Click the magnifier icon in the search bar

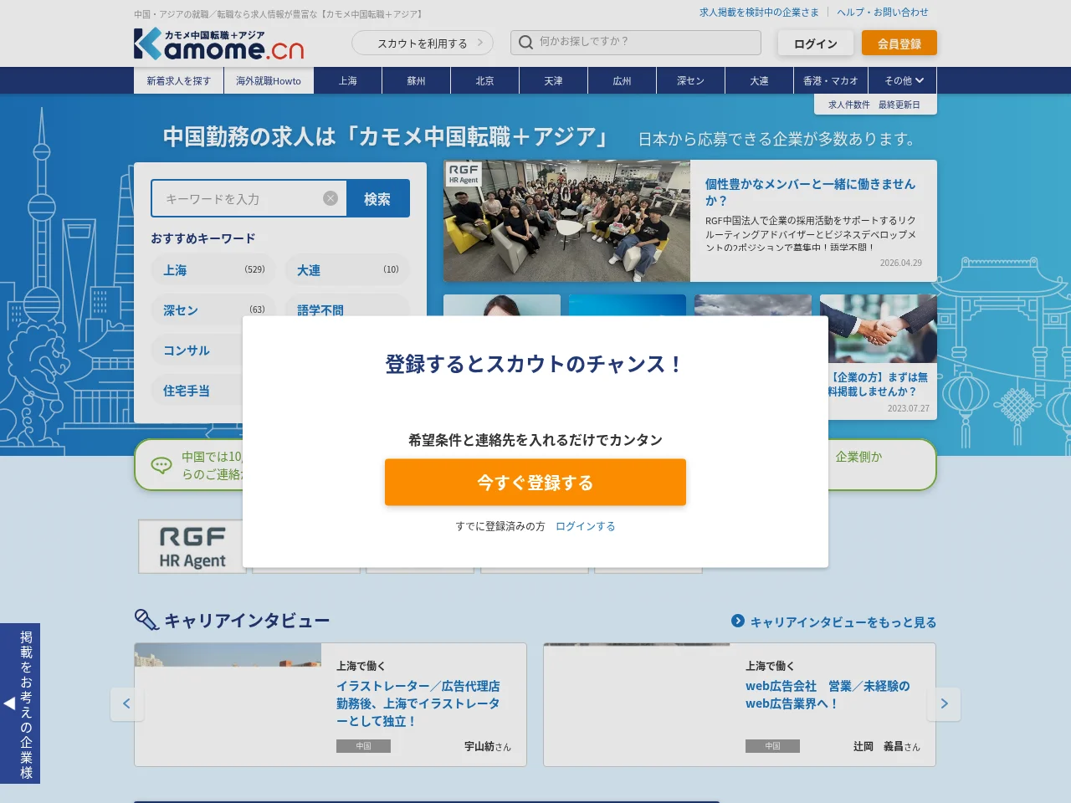coord(525,42)
